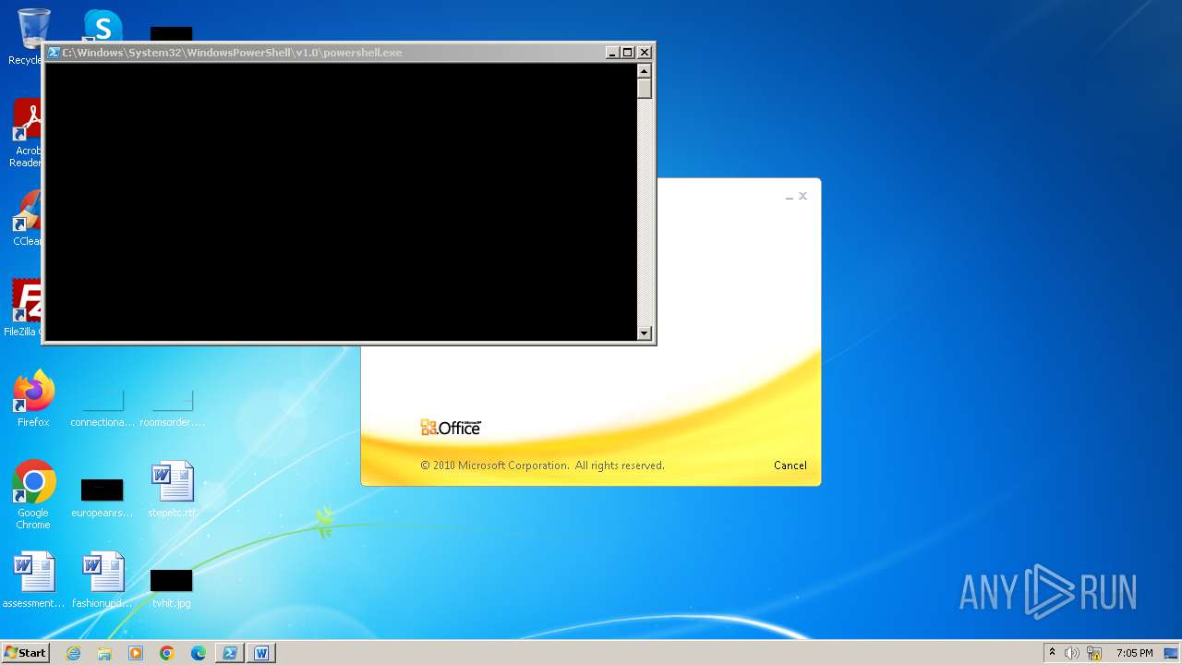Screen dimensions: 1182x665
Task: Open the Firefox desktop shortcut
Action: coord(33,399)
